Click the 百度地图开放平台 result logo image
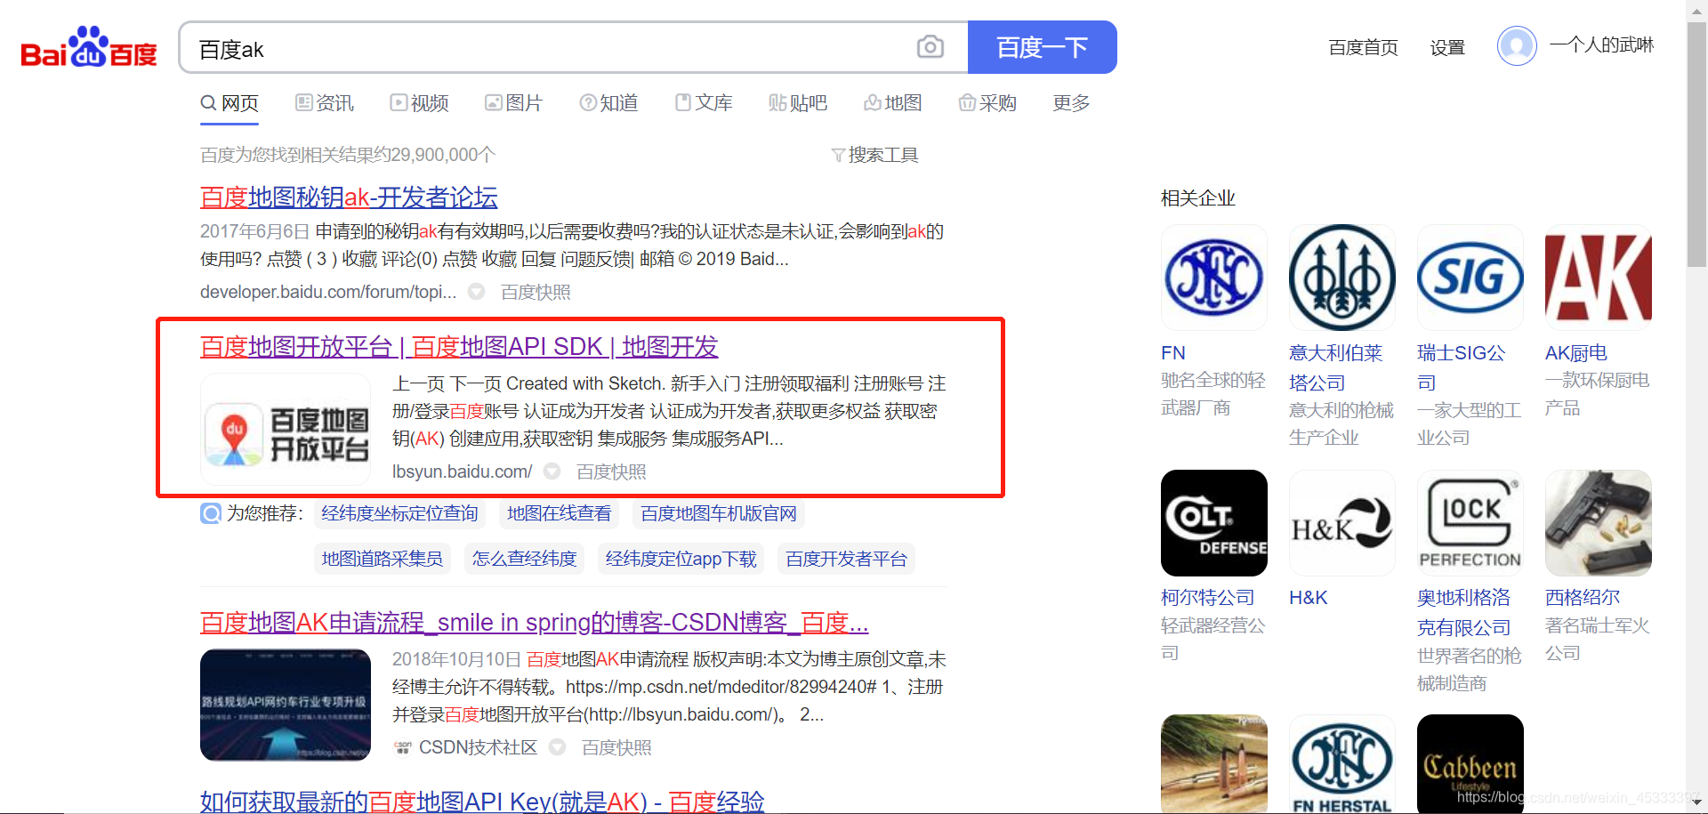This screenshot has height=814, width=1708. coord(286,429)
